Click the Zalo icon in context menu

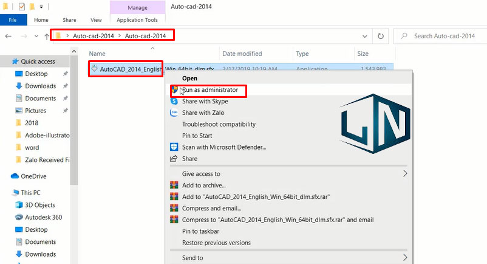[x=174, y=113]
